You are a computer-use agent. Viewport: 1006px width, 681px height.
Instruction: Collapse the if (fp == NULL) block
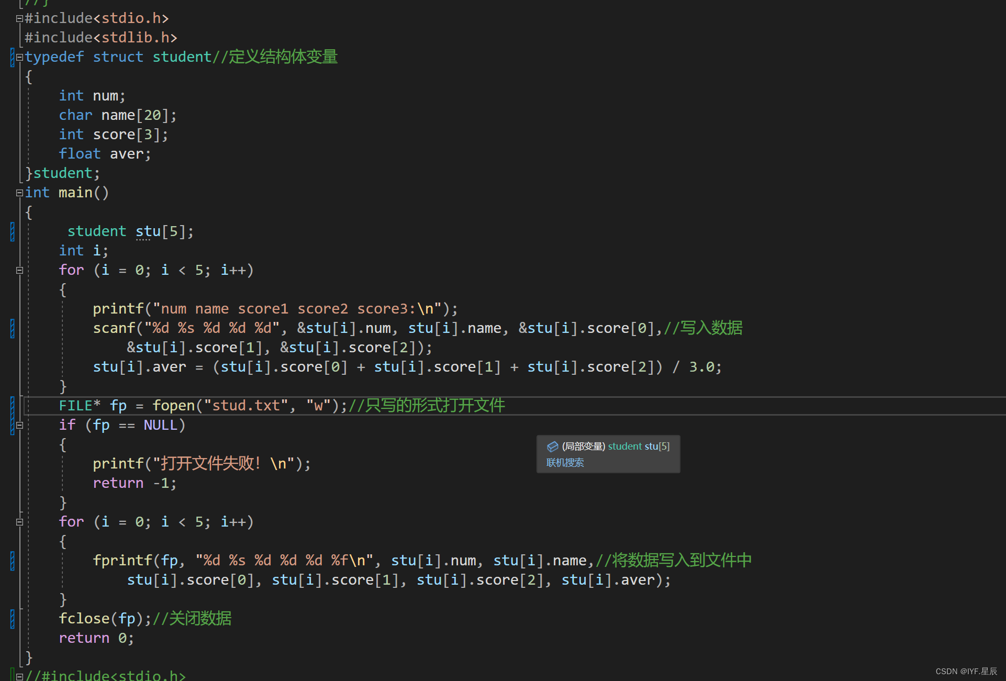(19, 426)
